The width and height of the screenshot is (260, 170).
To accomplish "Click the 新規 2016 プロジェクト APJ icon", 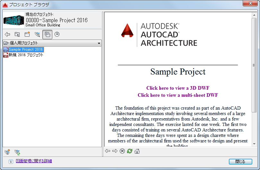I will [6, 55].
